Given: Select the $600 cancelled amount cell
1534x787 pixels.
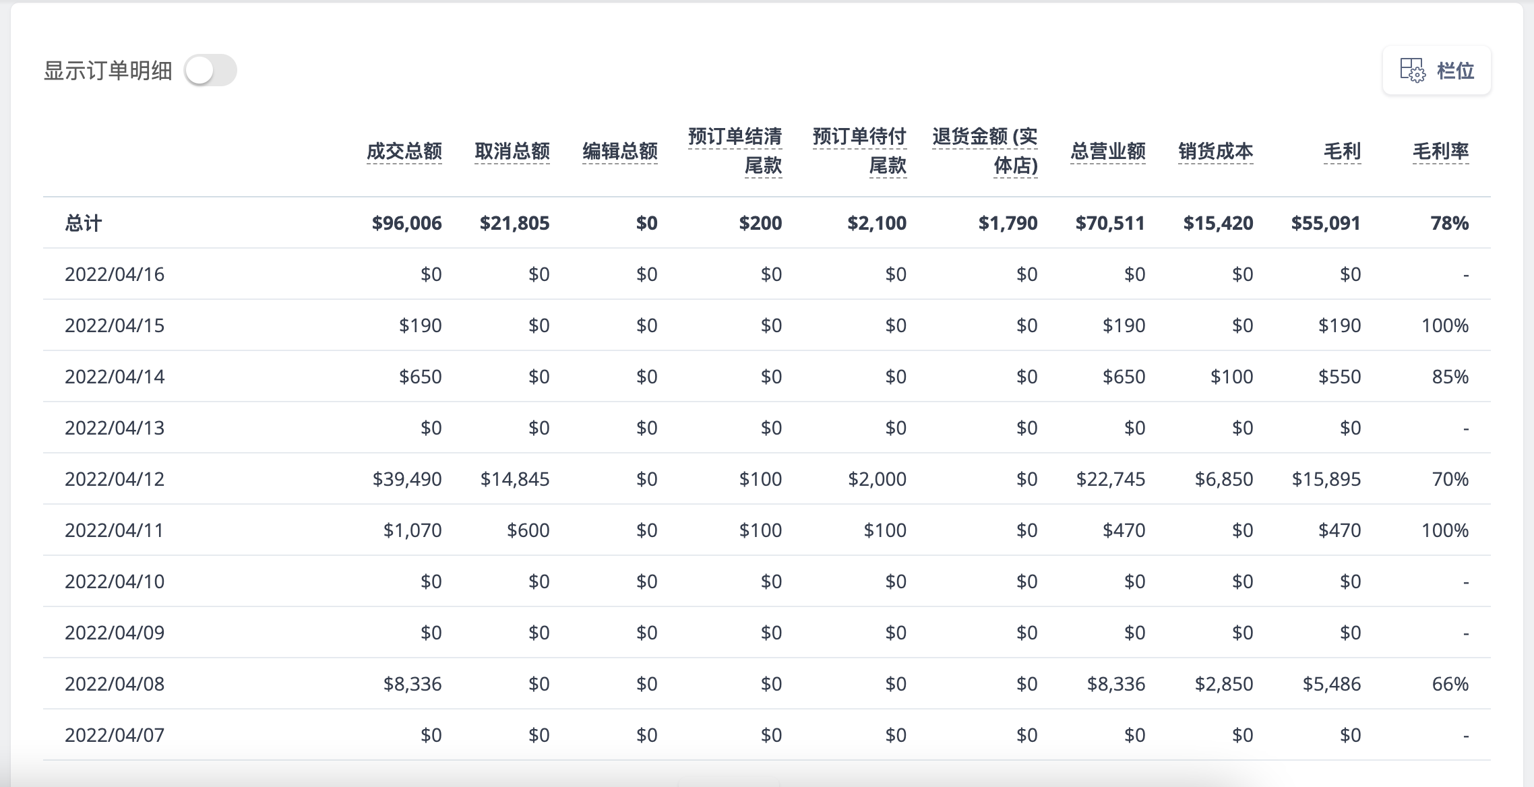Looking at the screenshot, I should click(x=528, y=530).
